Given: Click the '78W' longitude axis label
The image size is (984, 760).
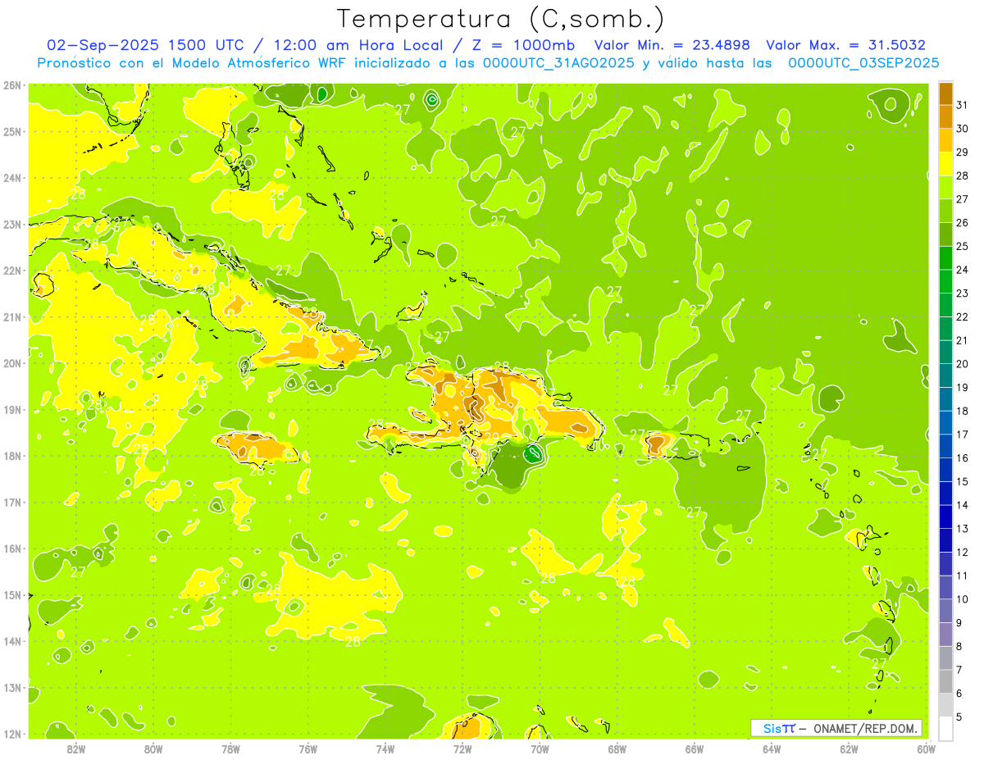Looking at the screenshot, I should coord(230,749).
